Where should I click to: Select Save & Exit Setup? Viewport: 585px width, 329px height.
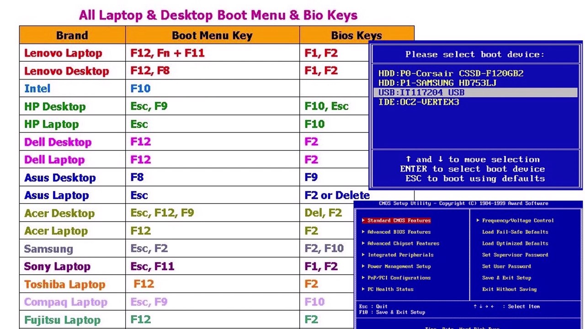pyautogui.click(x=506, y=277)
